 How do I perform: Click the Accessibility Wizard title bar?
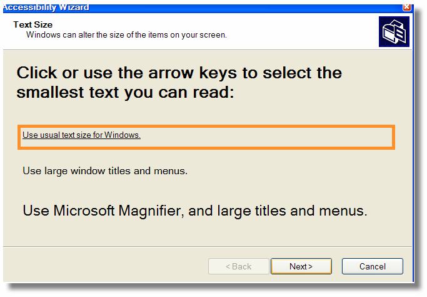188,6
